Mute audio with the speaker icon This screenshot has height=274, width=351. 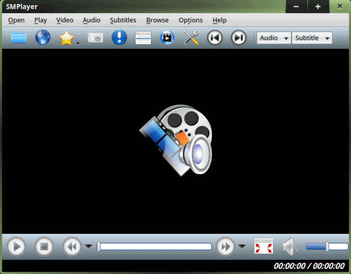[x=290, y=246]
